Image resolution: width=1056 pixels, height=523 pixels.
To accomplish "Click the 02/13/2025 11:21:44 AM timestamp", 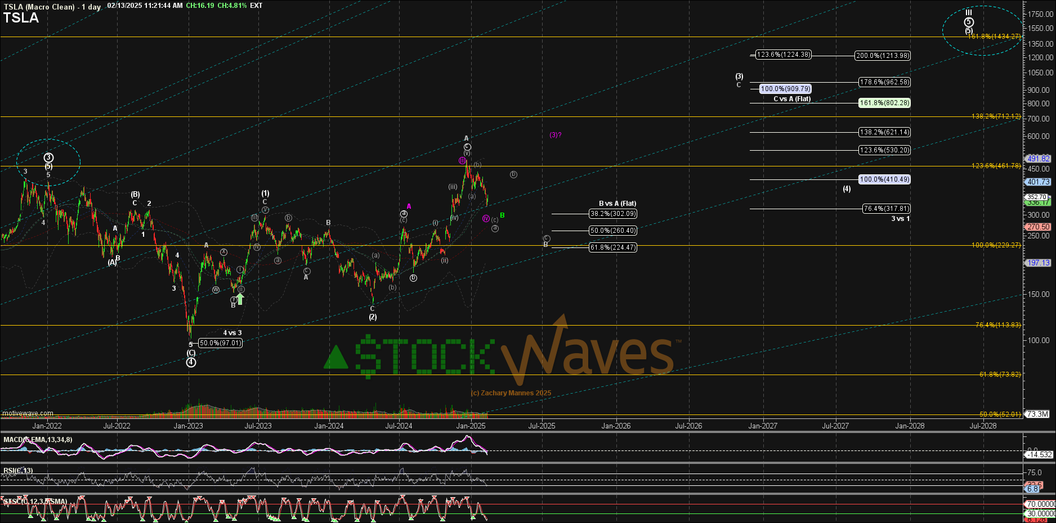I will point(145,6).
